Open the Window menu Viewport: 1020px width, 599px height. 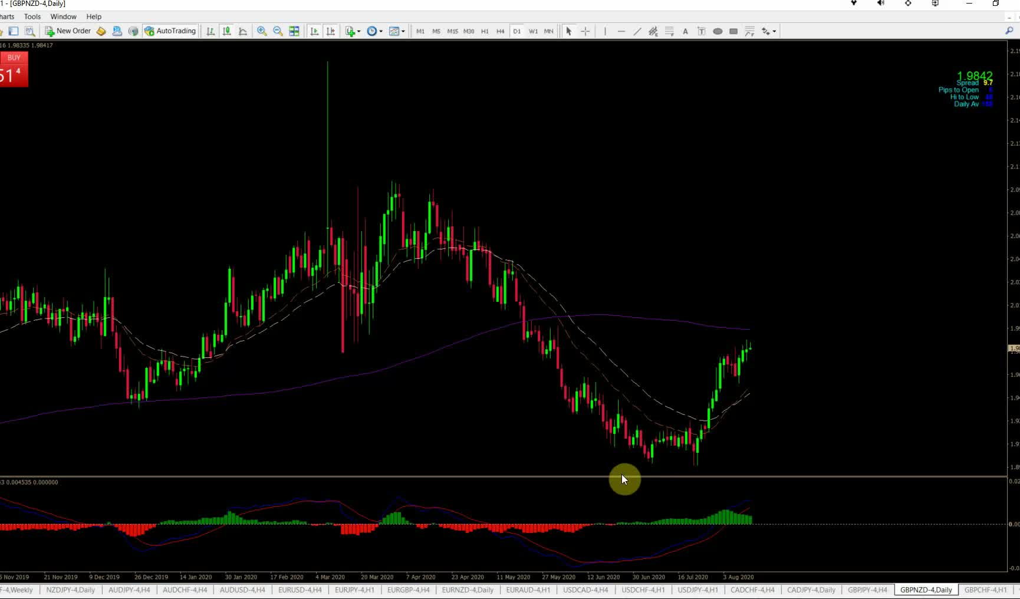63,17
